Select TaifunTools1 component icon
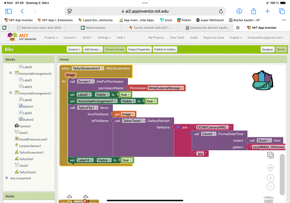 coord(17,172)
